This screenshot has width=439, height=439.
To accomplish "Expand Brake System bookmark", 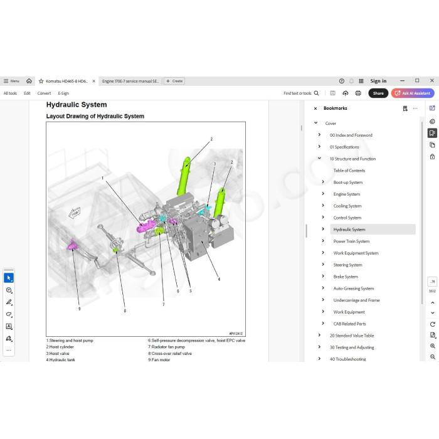I will tap(323, 276).
